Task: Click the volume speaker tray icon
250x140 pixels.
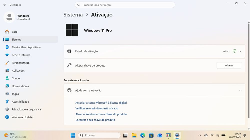Action: coord(217,135)
